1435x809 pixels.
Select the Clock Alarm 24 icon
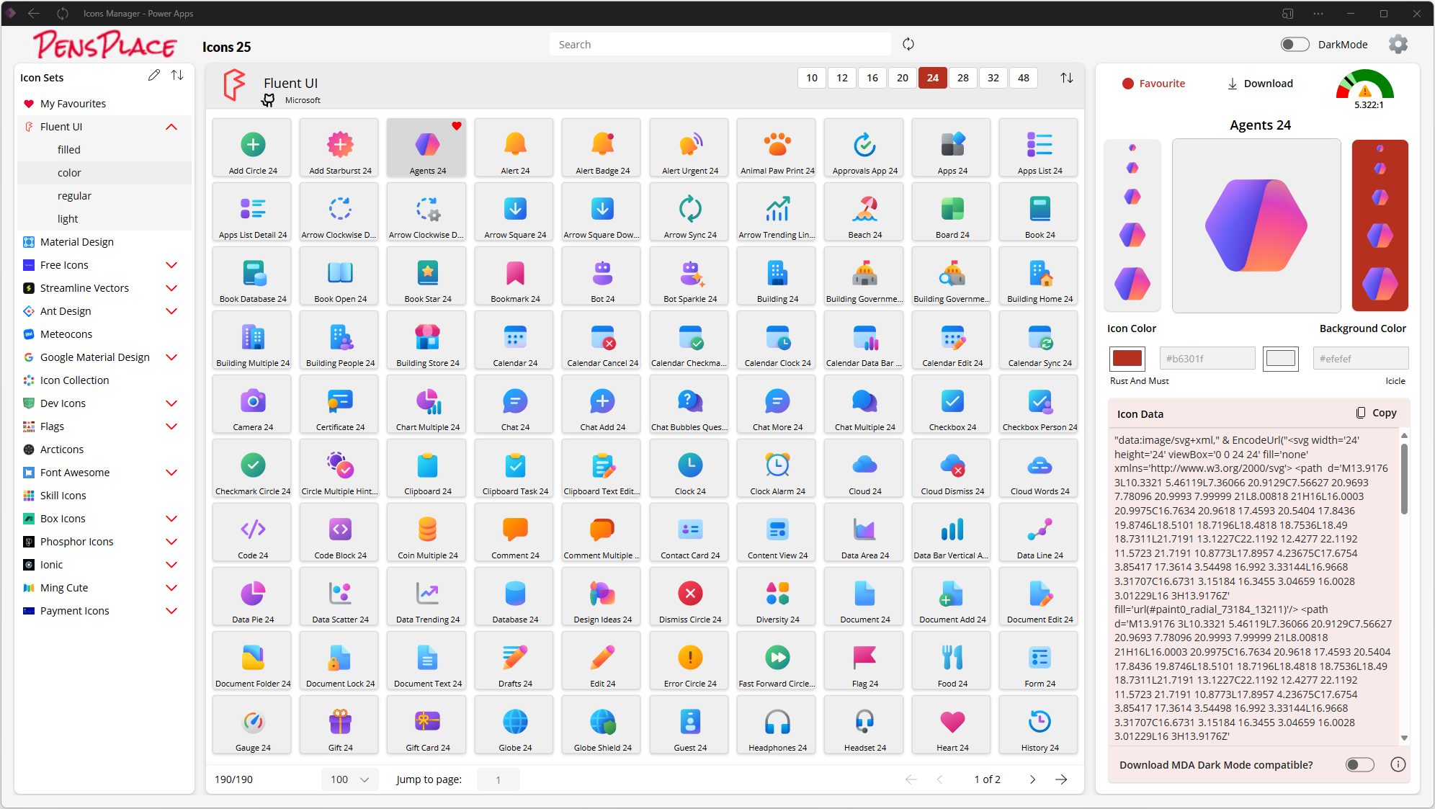tap(777, 468)
